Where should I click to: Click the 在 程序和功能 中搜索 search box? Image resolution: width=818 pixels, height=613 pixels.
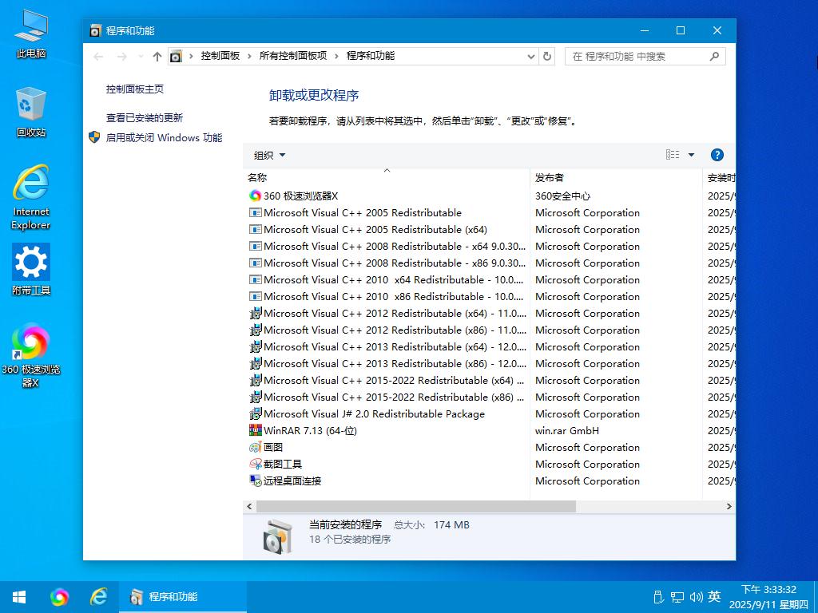[635, 56]
